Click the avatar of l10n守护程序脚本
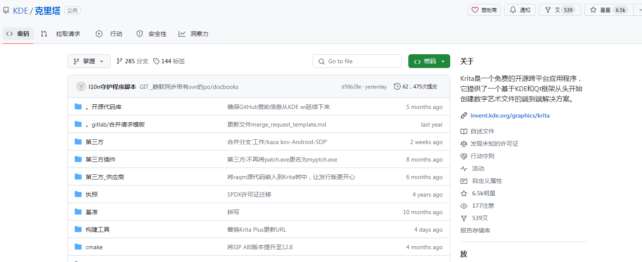This screenshot has height=262, width=642. (81, 86)
